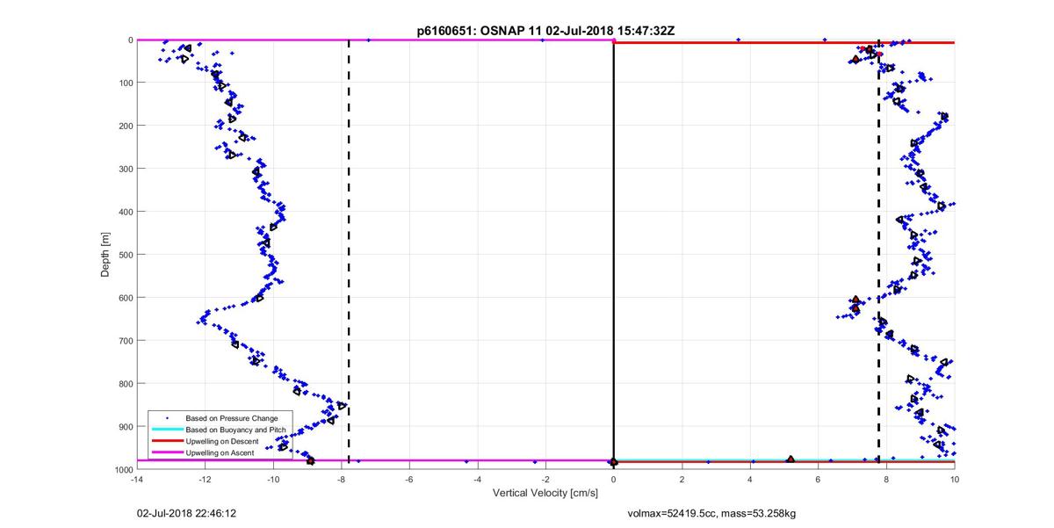Screen dimensions: 1054x528
Task: Click the red line swatch in the legend
Action: coord(167,441)
